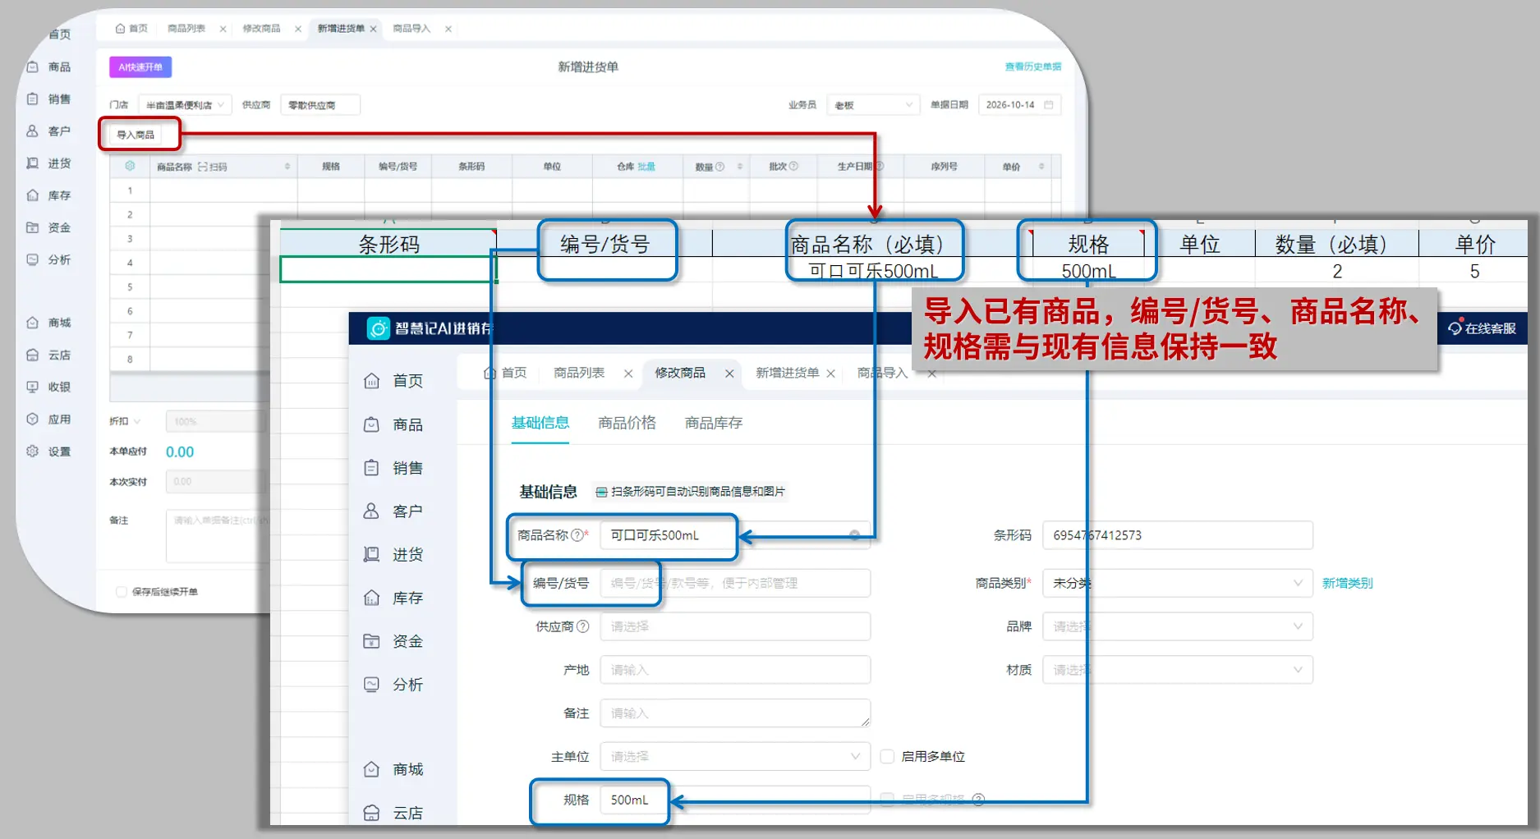Click the 在线客服 headset icon

pos(1455,328)
